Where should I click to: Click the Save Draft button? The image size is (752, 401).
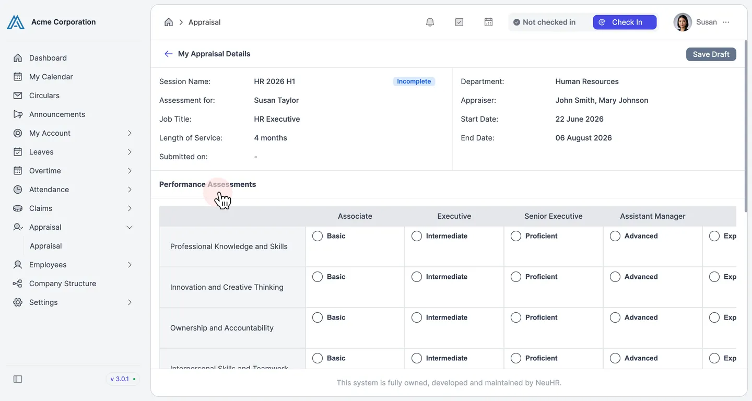point(711,54)
